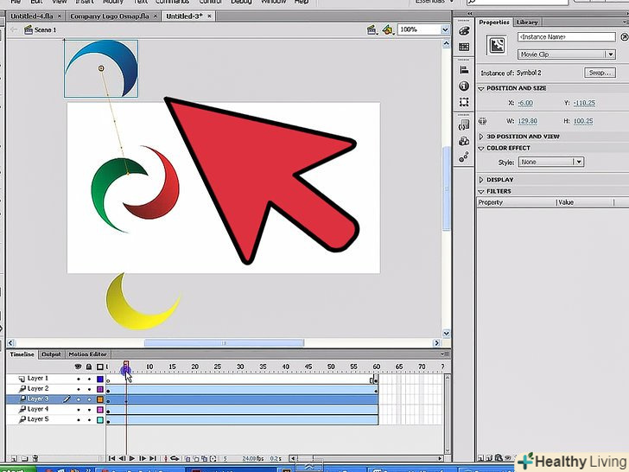629x472 pixels.
Task: Open the Movie Clip type dropdown
Action: click(x=566, y=54)
